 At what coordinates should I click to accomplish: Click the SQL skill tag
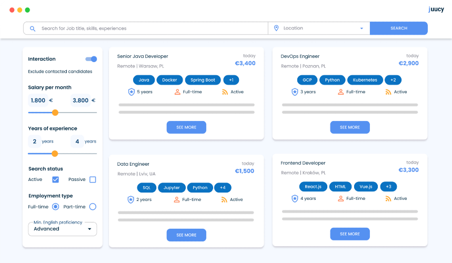click(146, 188)
